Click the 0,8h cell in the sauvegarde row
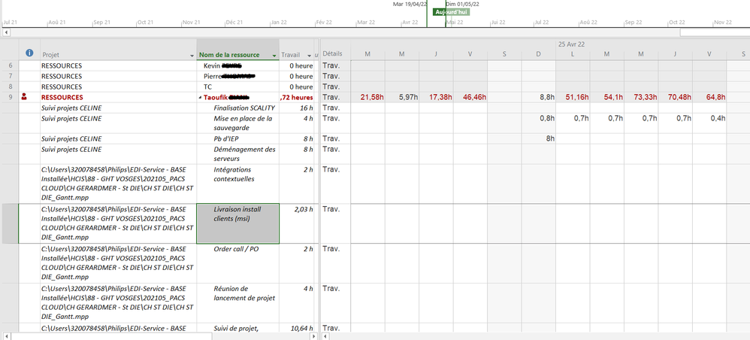Viewport: 750px width, 340px height. [539, 123]
